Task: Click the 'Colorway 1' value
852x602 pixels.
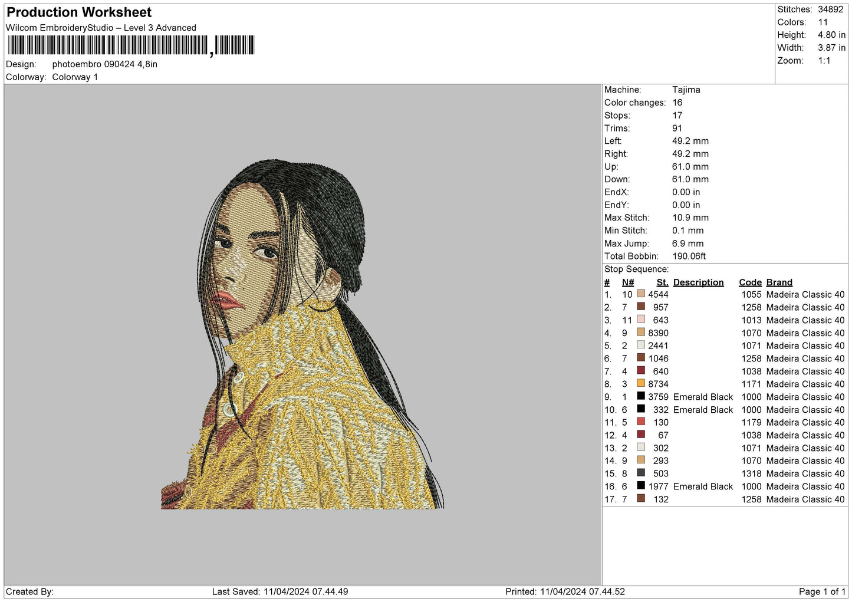Action: (75, 77)
